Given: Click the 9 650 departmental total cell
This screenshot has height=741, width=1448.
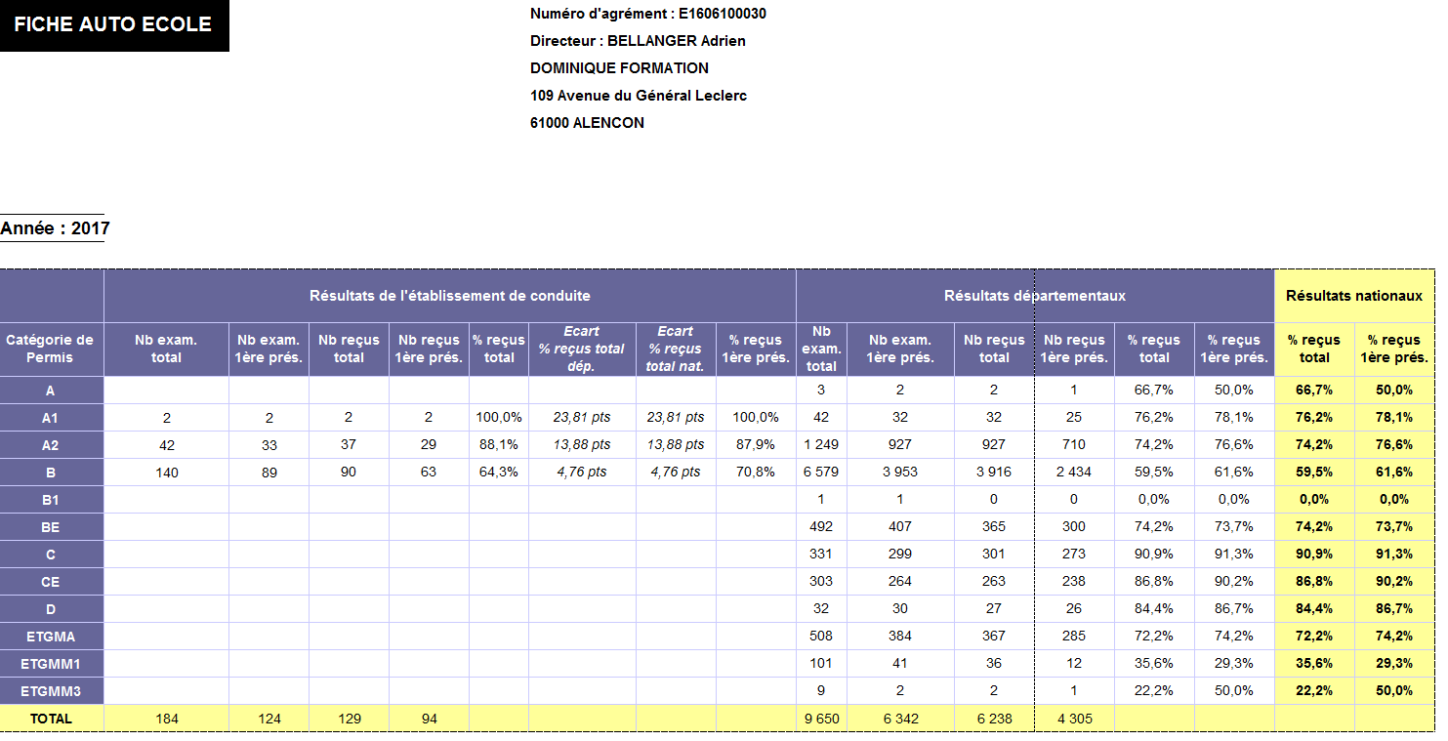Looking at the screenshot, I should click(820, 719).
